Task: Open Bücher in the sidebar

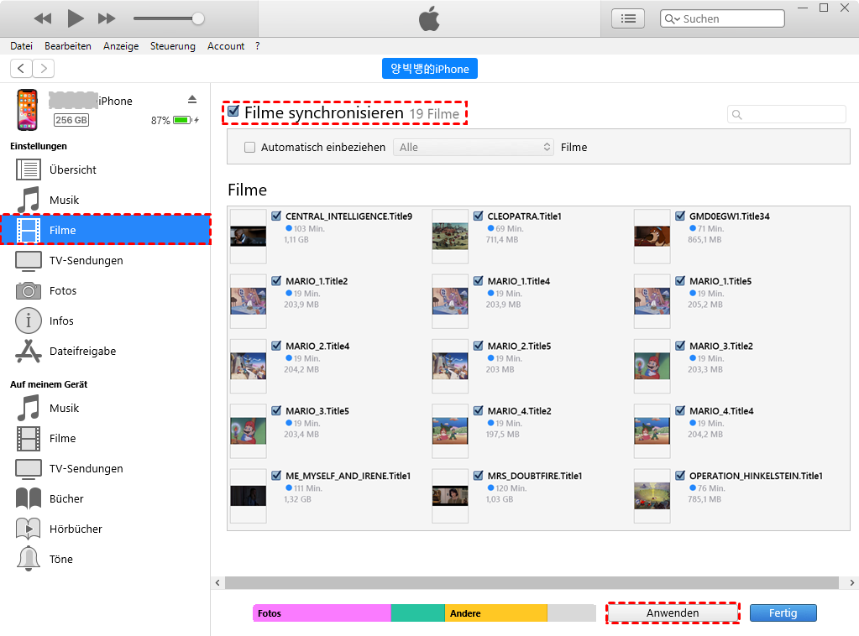Action: point(105,498)
